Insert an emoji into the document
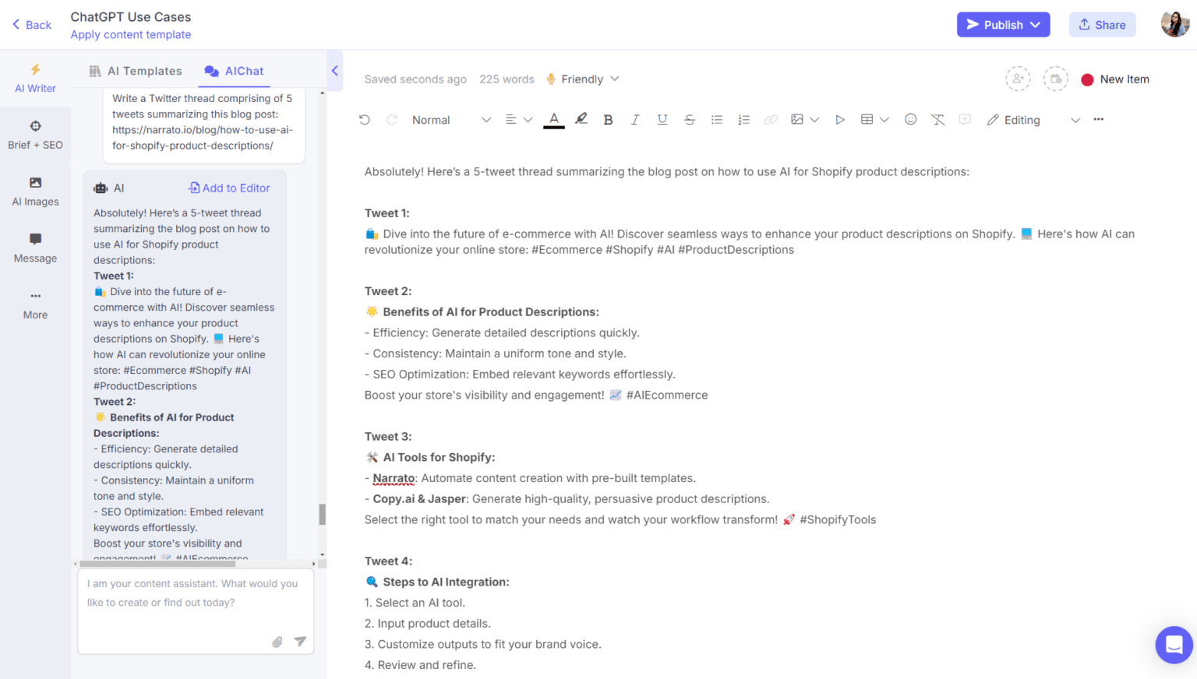 pos(910,119)
